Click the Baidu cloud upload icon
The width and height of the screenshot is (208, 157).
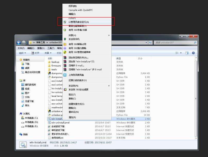[65, 75]
